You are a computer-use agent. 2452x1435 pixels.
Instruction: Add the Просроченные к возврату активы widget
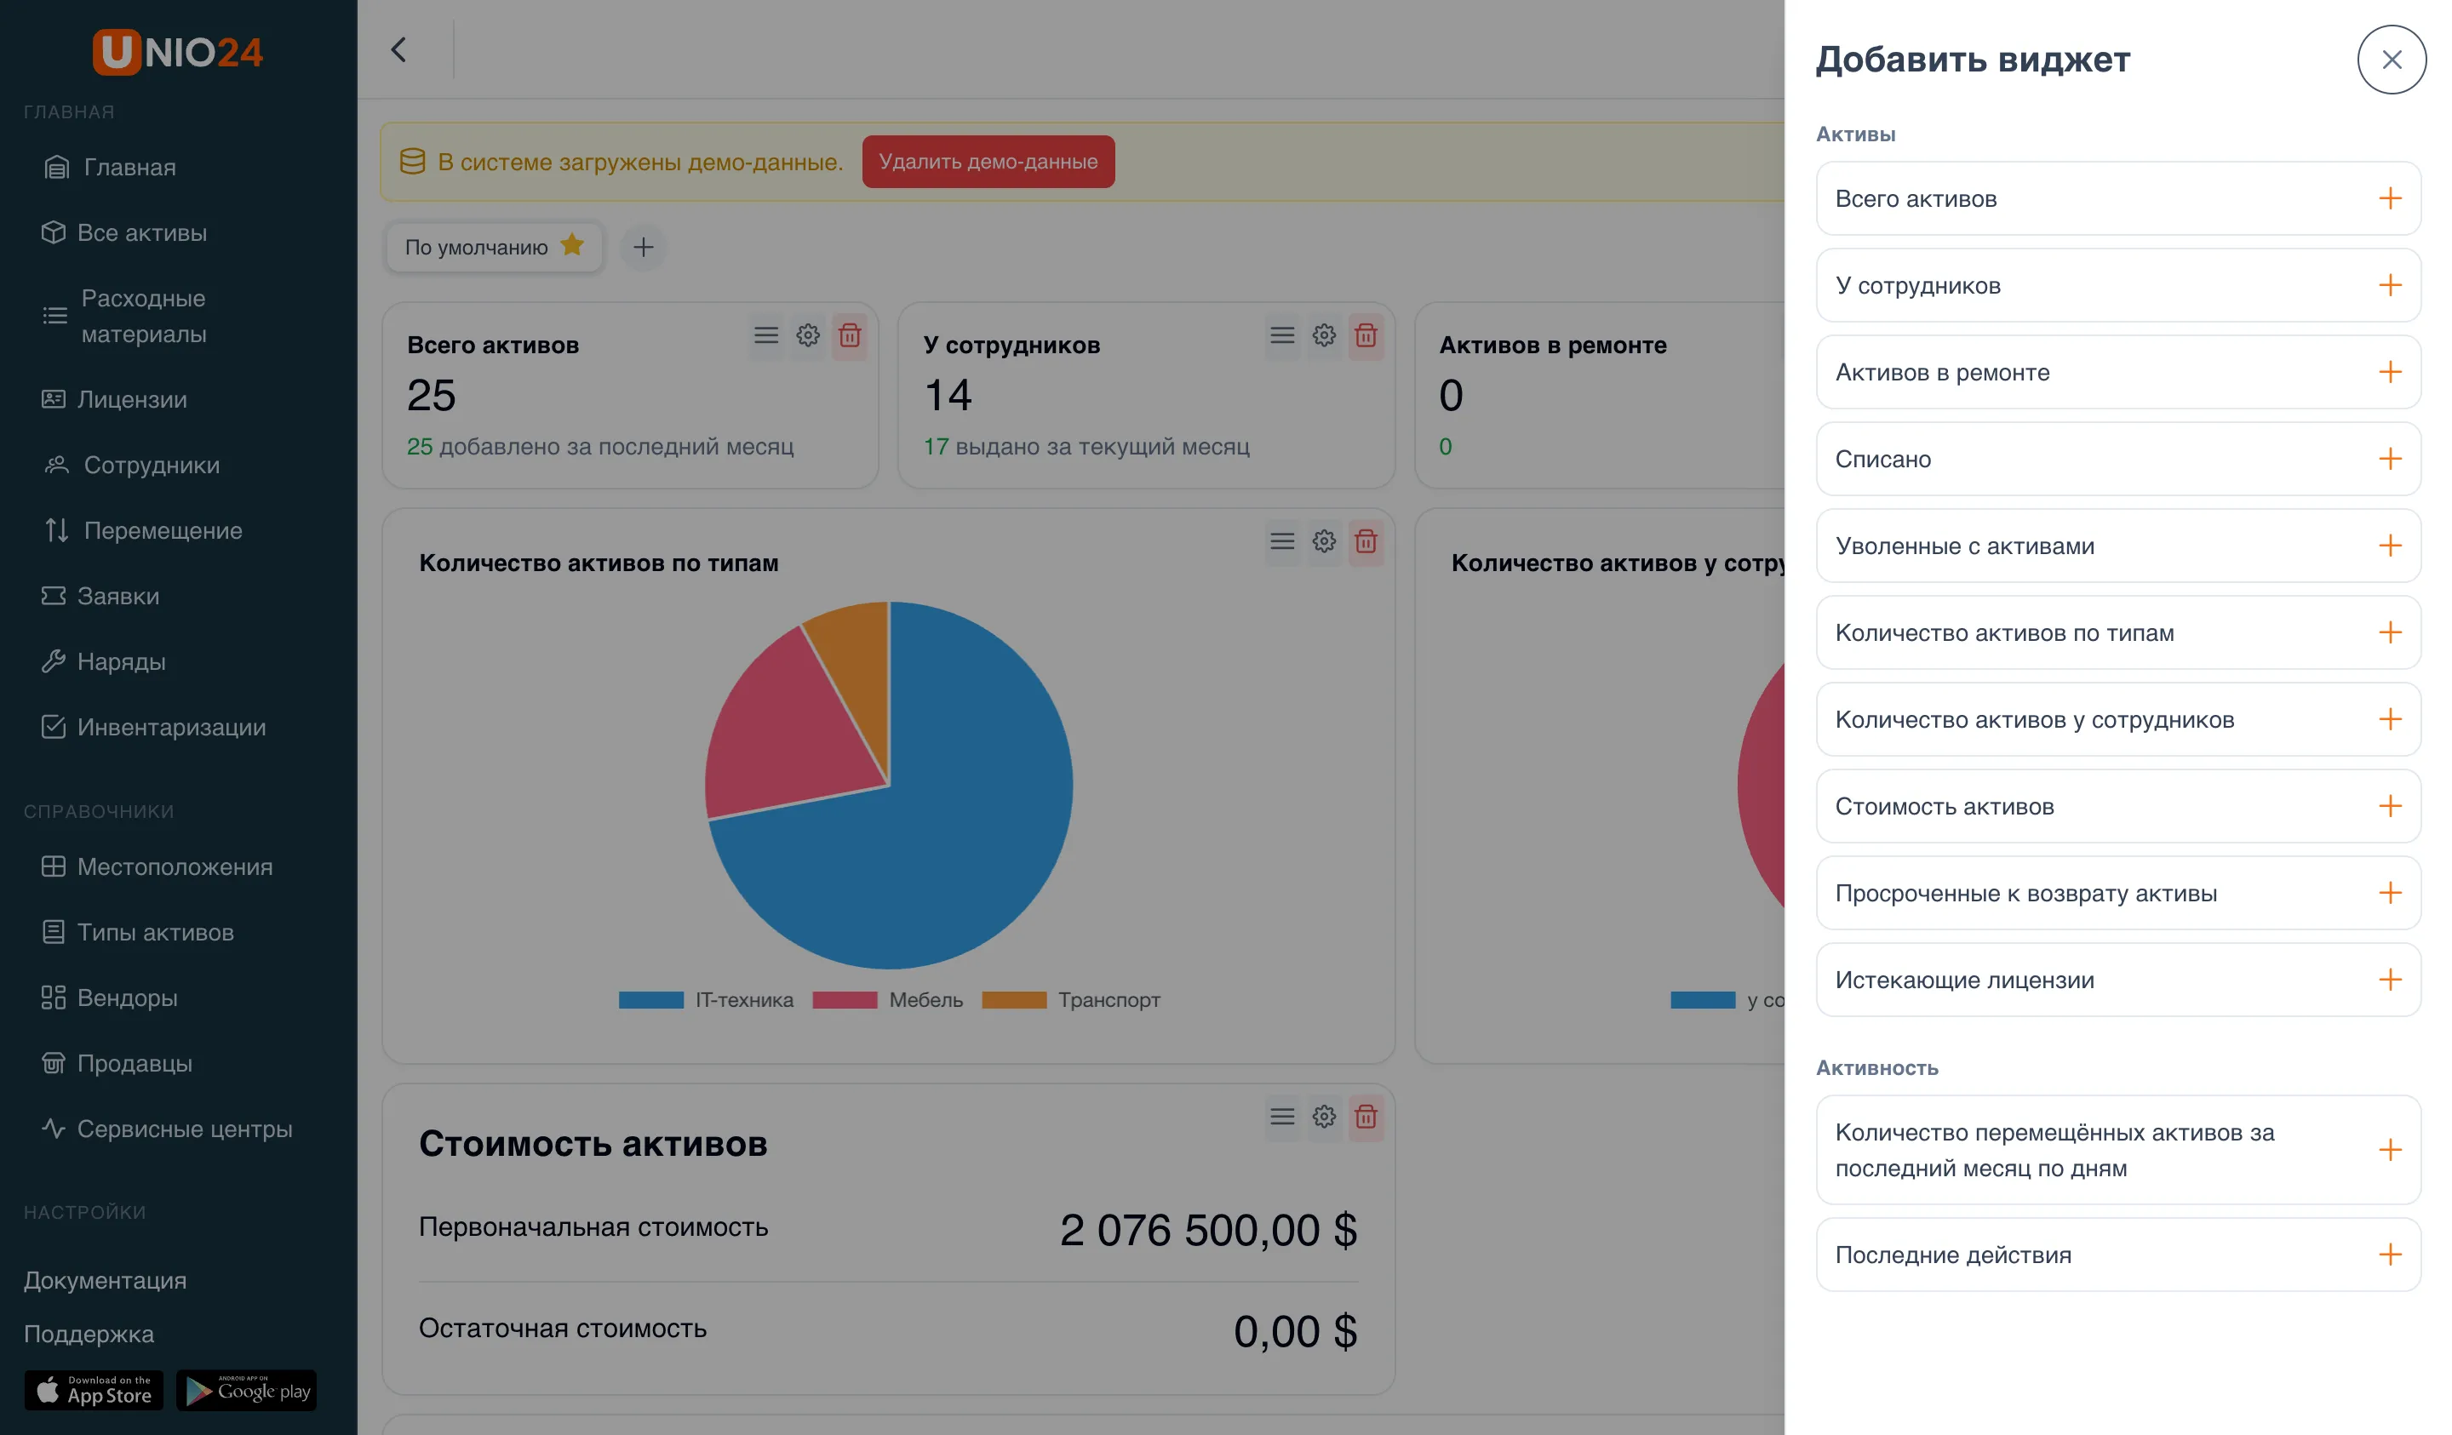[2390, 892]
